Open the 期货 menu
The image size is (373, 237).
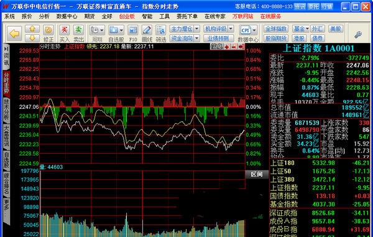[x=90, y=16]
